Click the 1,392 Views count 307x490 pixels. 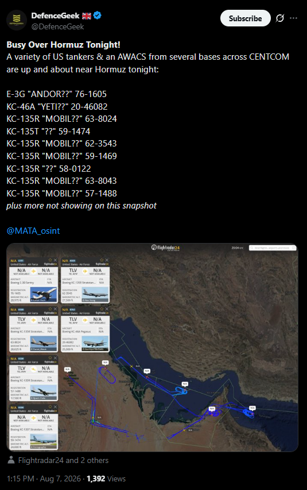pyautogui.click(x=106, y=479)
